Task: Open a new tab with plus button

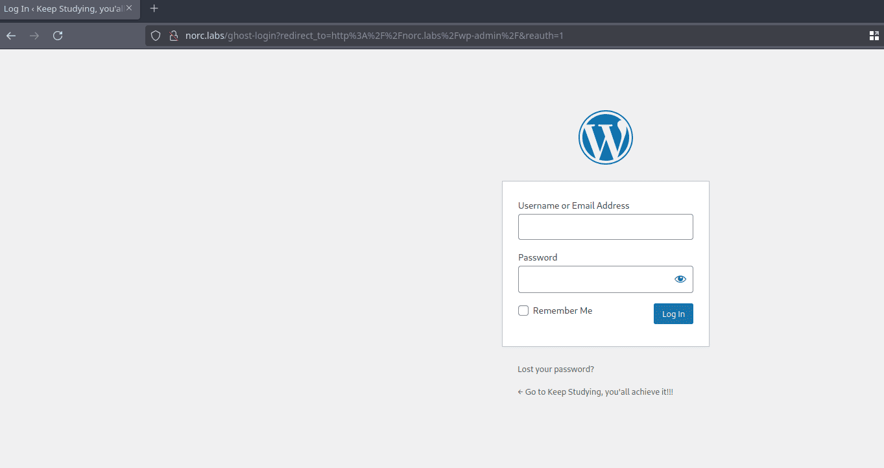Action: coord(154,8)
